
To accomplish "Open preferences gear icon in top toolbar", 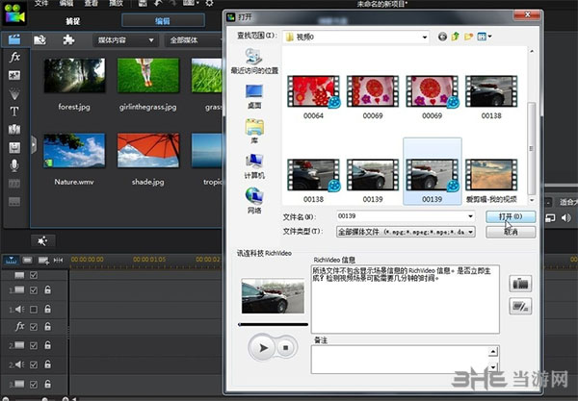I will click(209, 3).
